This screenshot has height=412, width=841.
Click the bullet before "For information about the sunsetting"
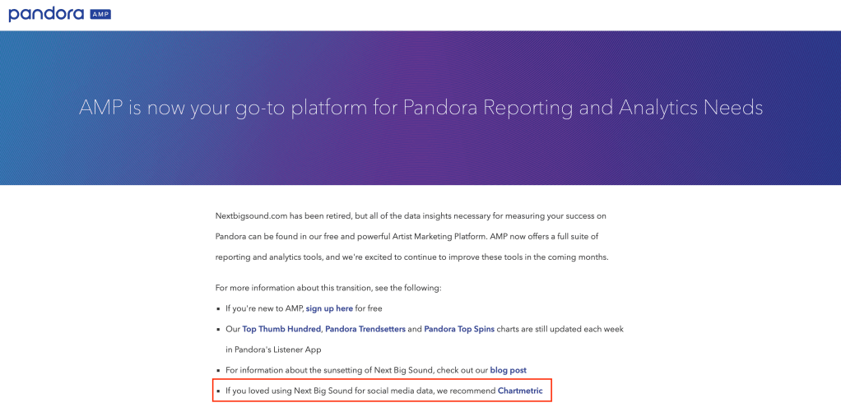click(218, 371)
